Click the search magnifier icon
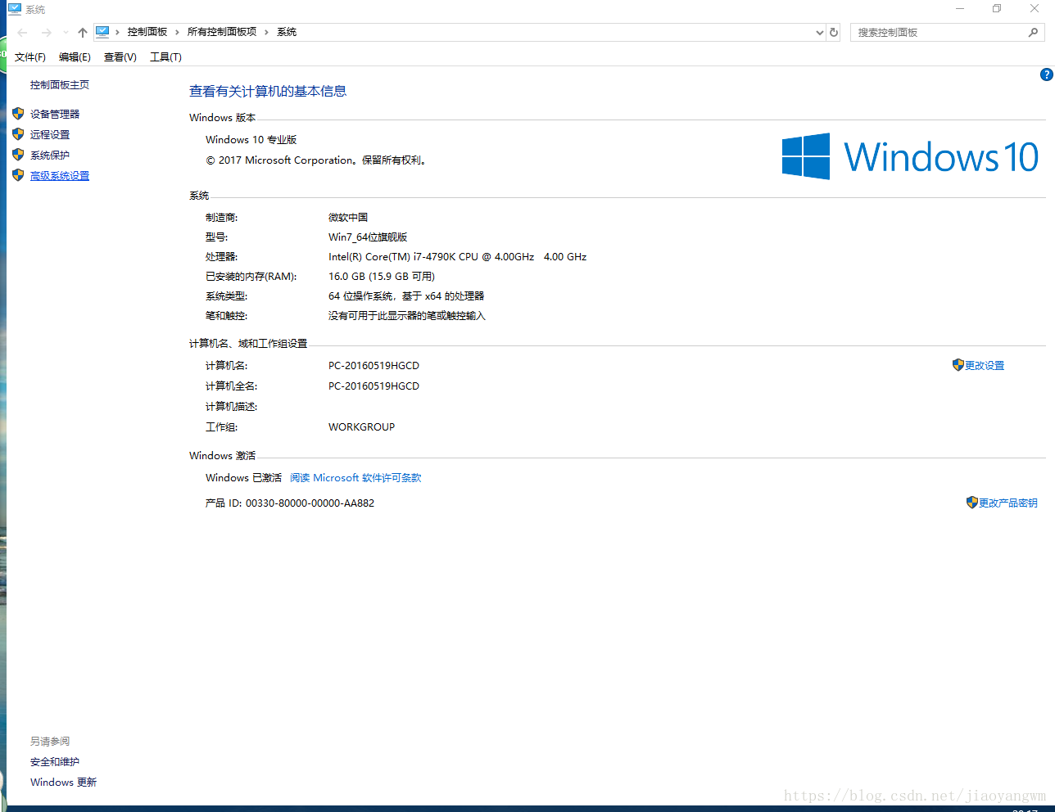The width and height of the screenshot is (1055, 812). [x=1034, y=33]
